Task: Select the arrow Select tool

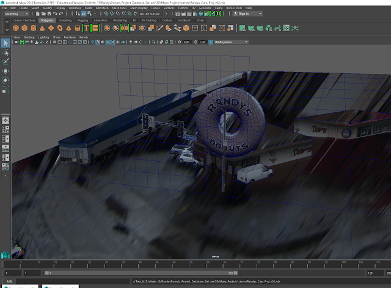Action: (5, 43)
